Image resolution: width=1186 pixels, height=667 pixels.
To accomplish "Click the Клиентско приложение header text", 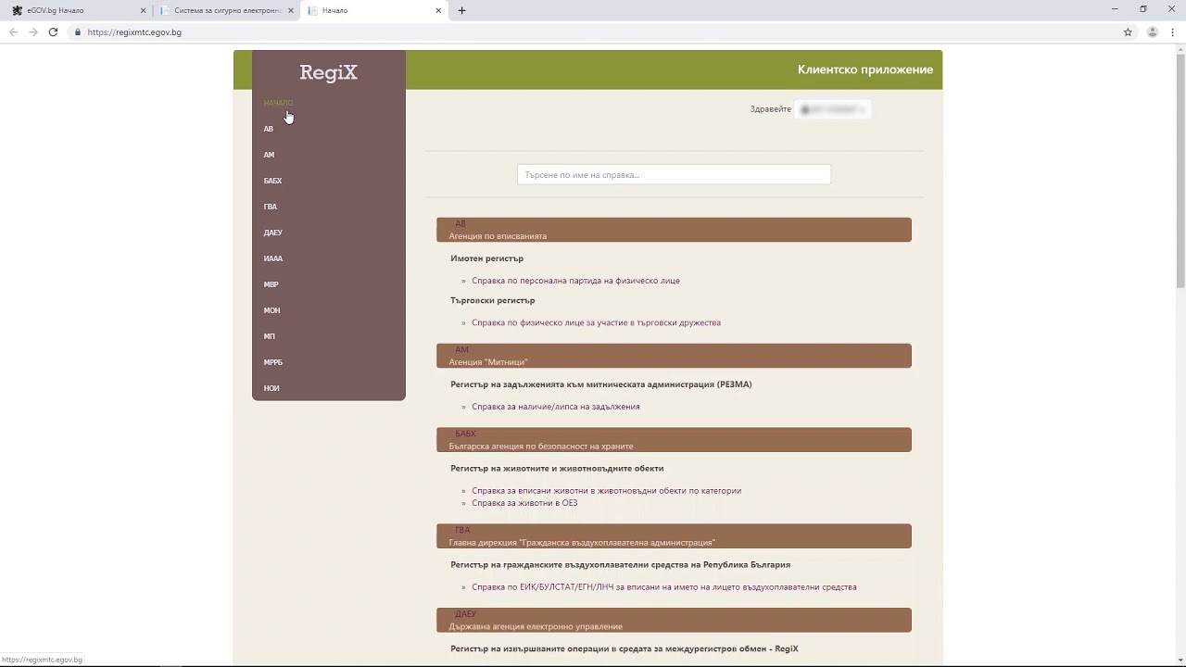I will click(864, 69).
